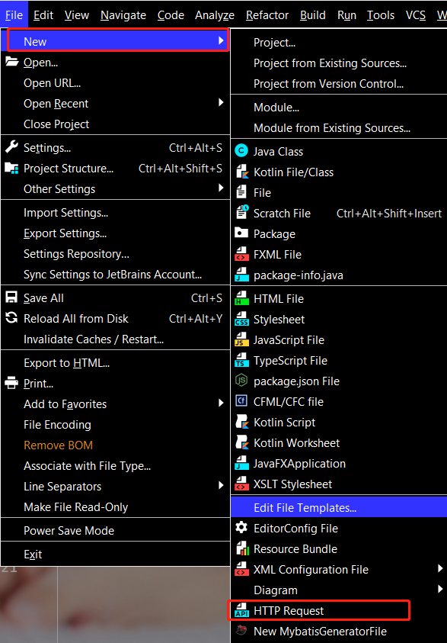Choose Close Project
Viewport: 447px width, 643px height.
click(116, 124)
